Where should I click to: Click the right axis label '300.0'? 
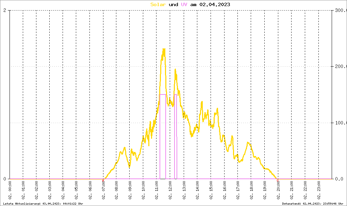341,10
